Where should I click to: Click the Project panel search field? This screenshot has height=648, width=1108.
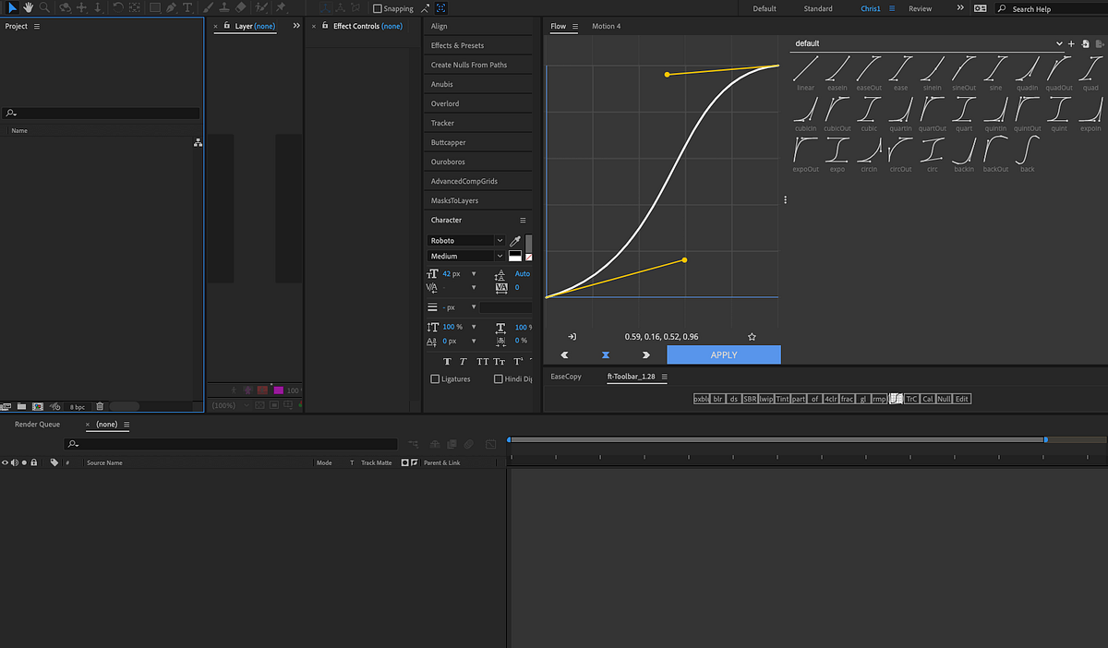pos(102,113)
